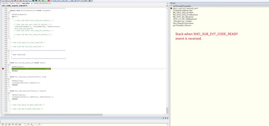
Task: Select the TlUserEvtReceived call stack frame
Action: click(182, 10)
